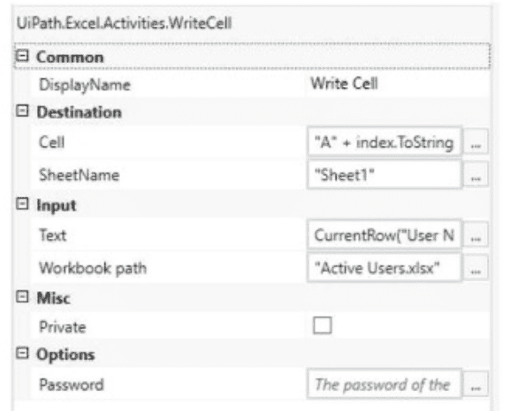The height and width of the screenshot is (411, 511).
Task: Collapse the Misc section
Action: 22,296
